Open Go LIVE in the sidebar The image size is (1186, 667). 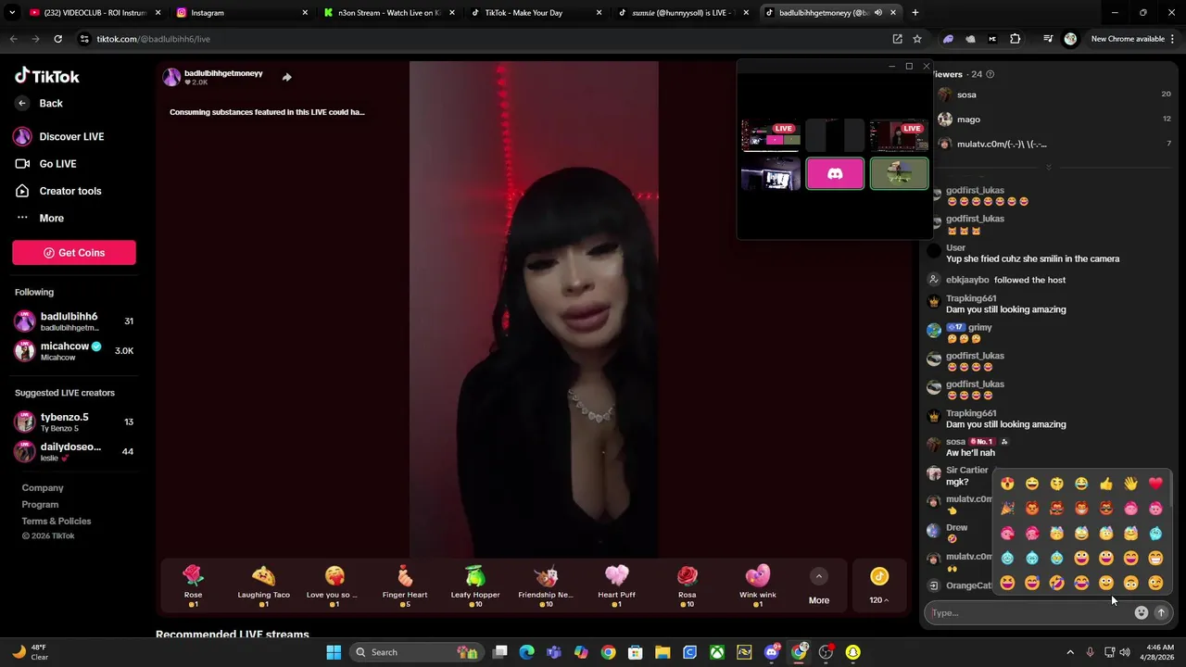(x=45, y=164)
